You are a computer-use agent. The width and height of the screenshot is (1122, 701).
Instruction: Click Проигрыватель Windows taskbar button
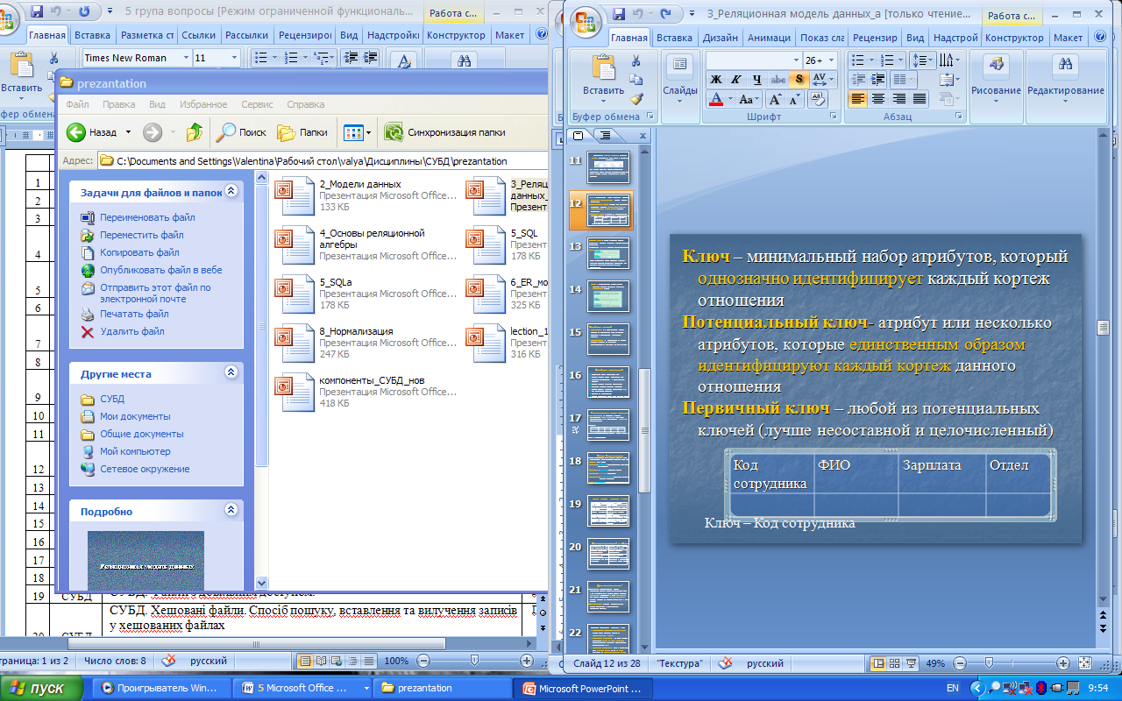click(160, 689)
